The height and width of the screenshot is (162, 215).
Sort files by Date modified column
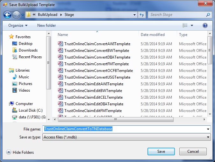[153, 35]
